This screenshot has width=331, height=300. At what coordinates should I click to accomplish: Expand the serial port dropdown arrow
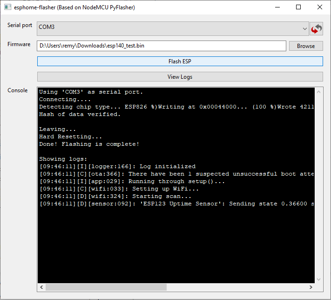304,29
